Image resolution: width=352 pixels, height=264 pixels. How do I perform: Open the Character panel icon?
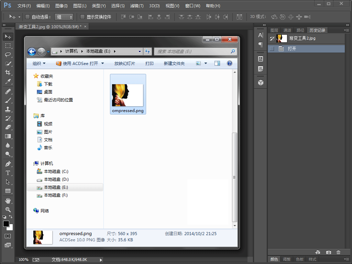click(x=261, y=35)
